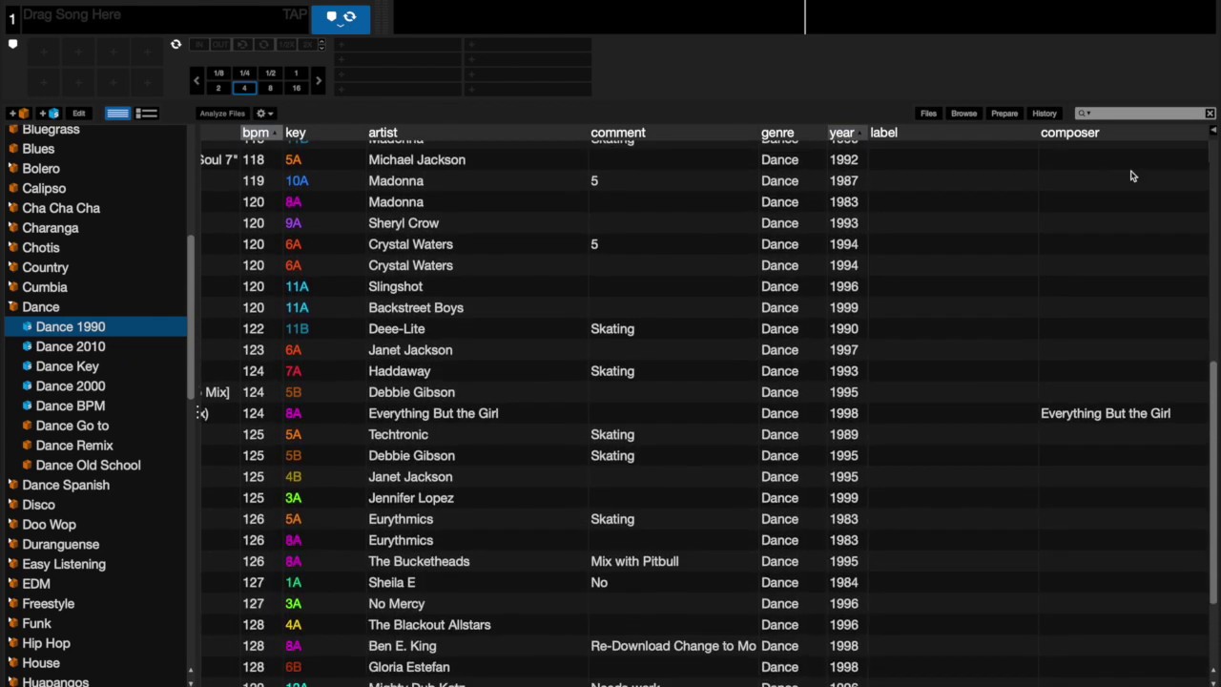Halve the loop with 1/2X button
Screen dimensions: 1221x687
tap(286, 45)
